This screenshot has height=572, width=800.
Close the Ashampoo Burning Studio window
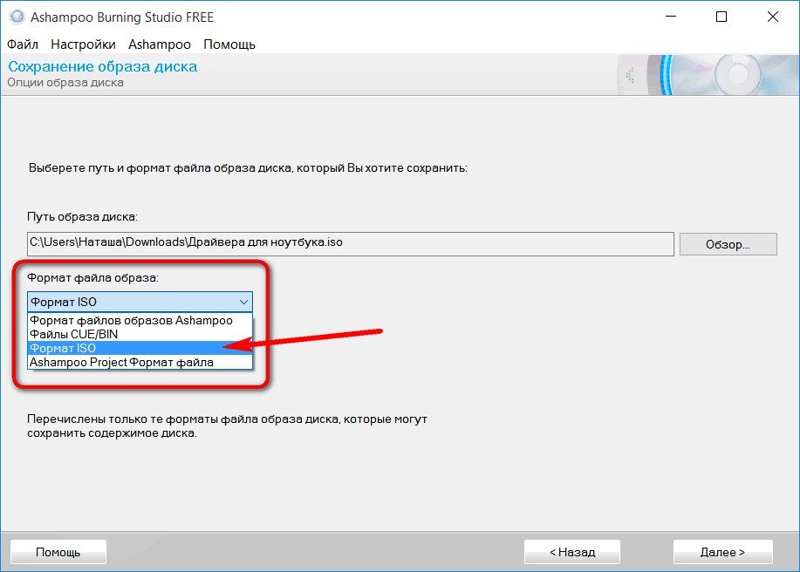773,17
